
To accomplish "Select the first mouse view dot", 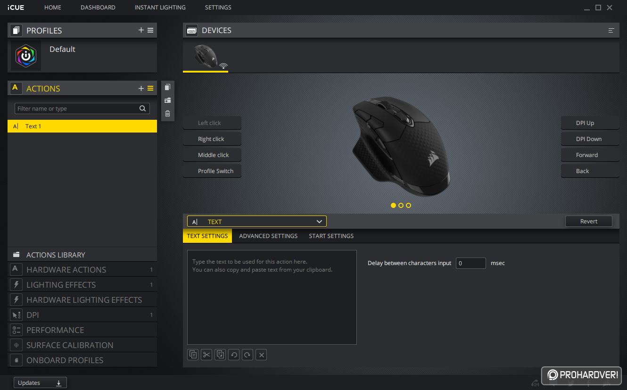I will click(x=394, y=206).
